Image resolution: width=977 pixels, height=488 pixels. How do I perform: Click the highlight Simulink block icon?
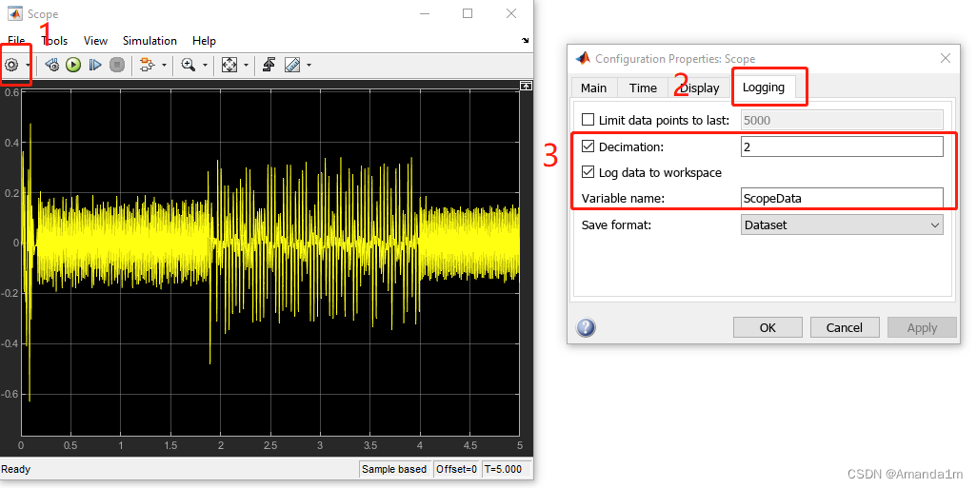click(147, 65)
